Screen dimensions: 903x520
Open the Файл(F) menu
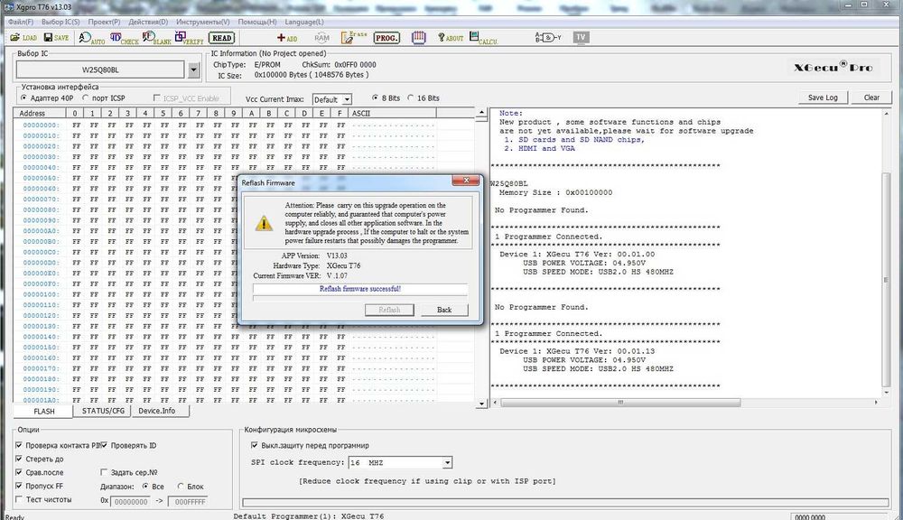21,22
